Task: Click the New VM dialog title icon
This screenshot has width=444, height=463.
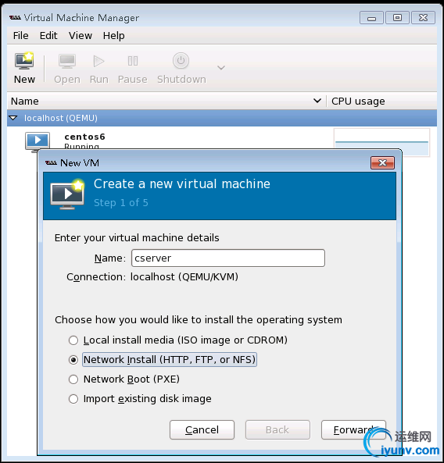Action: 51,162
